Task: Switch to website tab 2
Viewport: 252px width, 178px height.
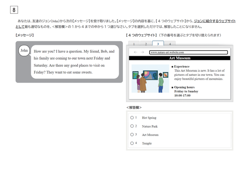Action: point(146,44)
